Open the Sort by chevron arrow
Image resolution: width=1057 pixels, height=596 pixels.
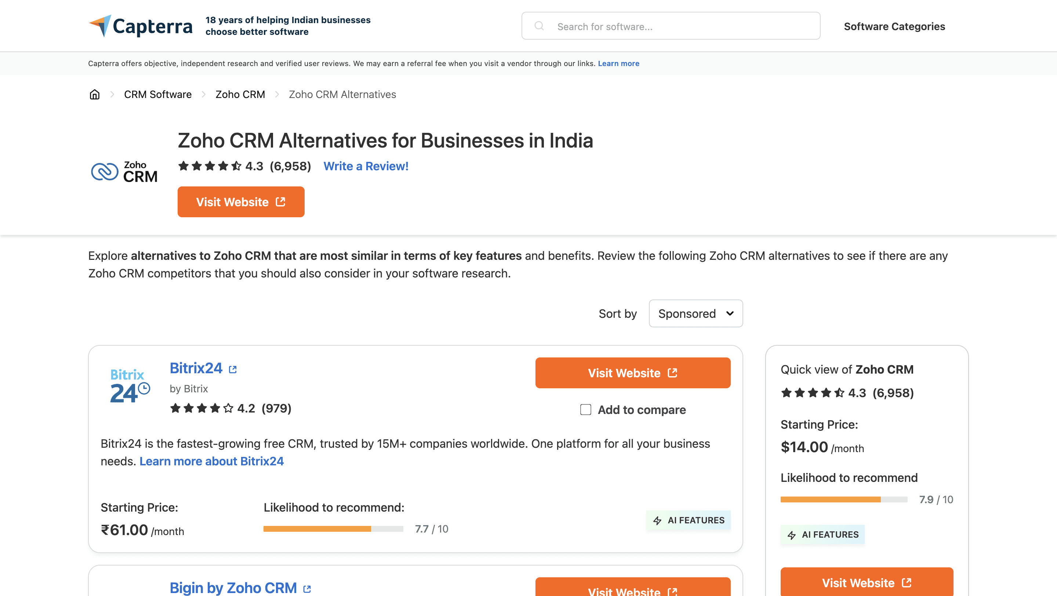[729, 313]
